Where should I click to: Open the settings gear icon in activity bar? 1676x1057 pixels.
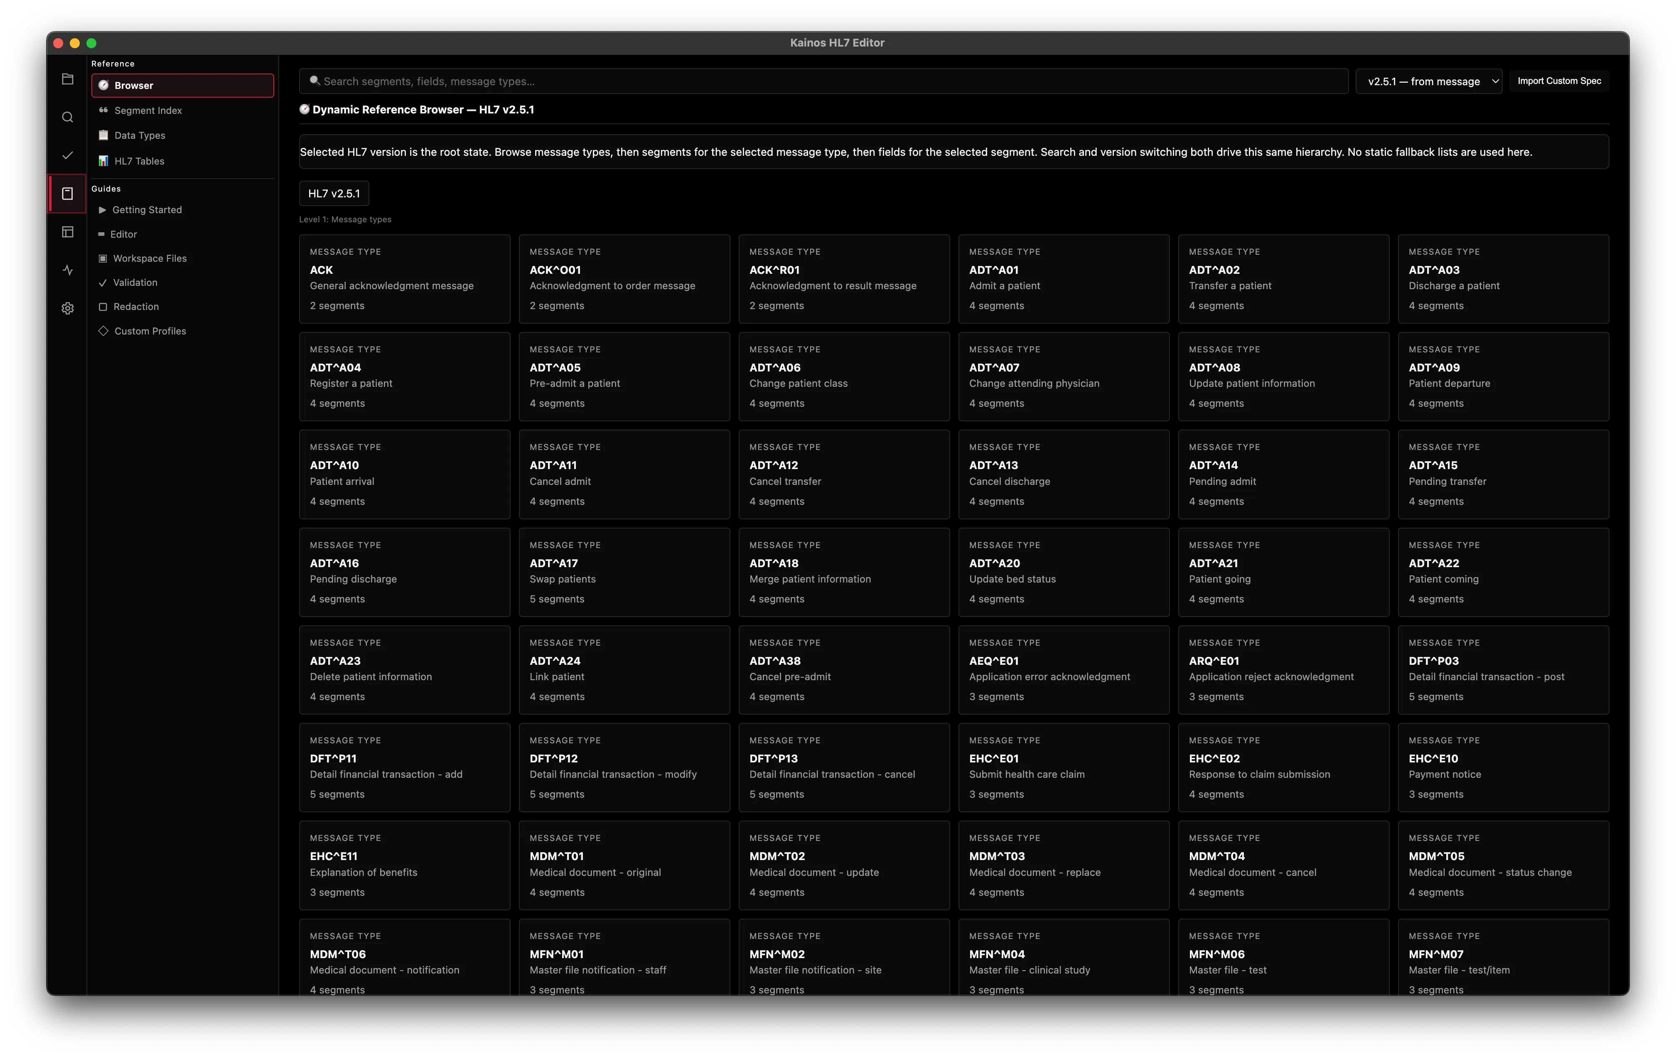pos(67,308)
